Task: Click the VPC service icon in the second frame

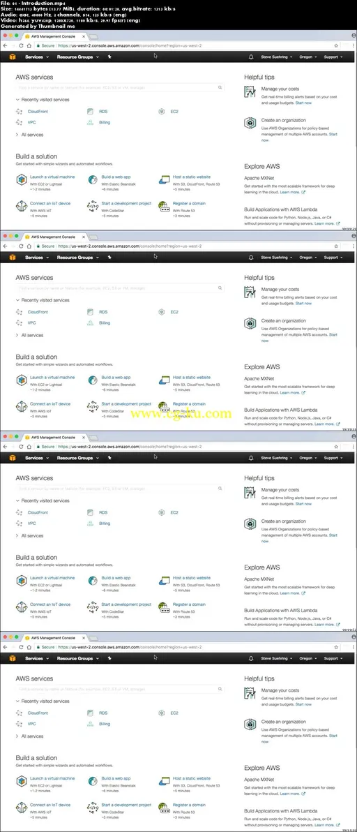Action: (x=20, y=322)
